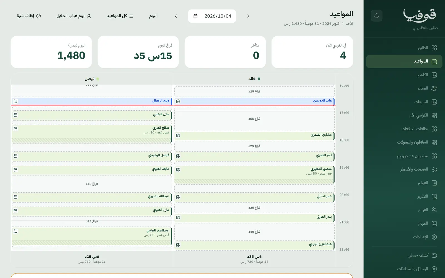Click يوم غياب الحلاق button
Viewport: 445px width, 278px height.
click(x=74, y=16)
